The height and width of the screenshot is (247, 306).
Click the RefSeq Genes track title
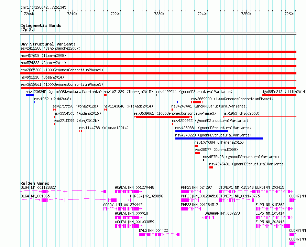(x=35, y=183)
